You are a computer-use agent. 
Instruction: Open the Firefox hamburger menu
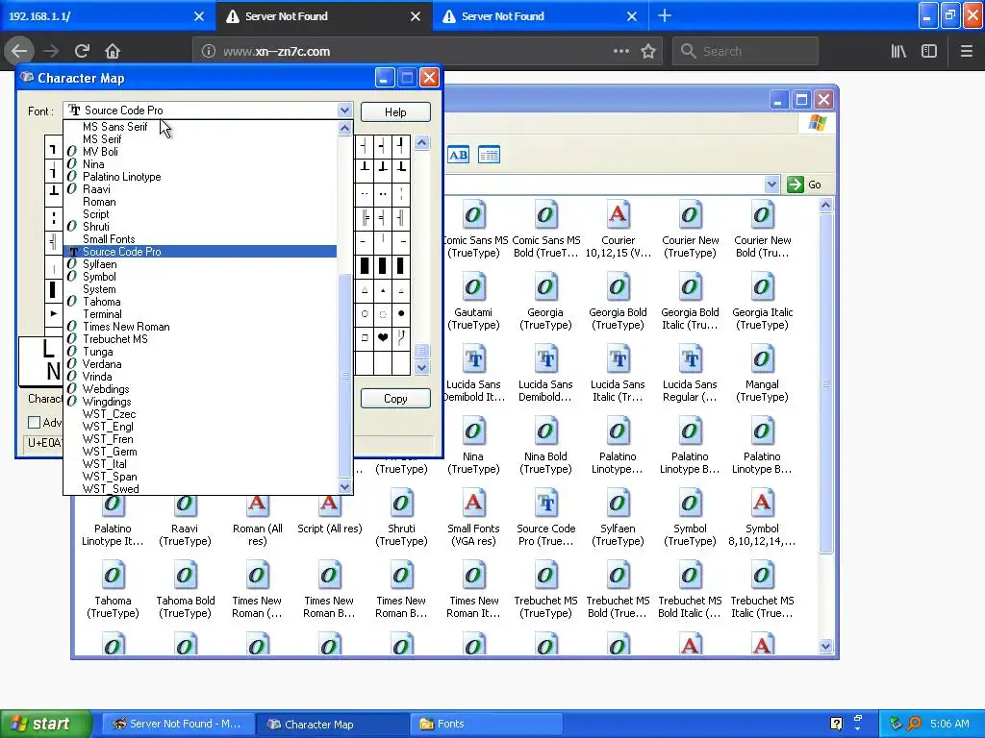coord(966,51)
